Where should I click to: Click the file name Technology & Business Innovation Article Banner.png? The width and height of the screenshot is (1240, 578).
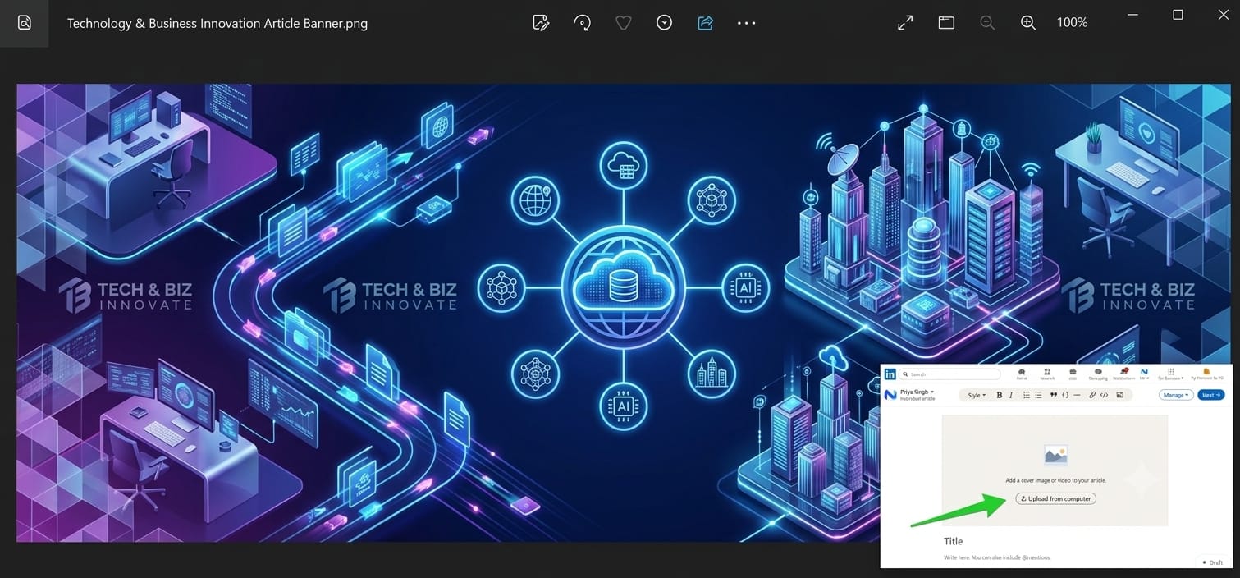[x=217, y=23]
